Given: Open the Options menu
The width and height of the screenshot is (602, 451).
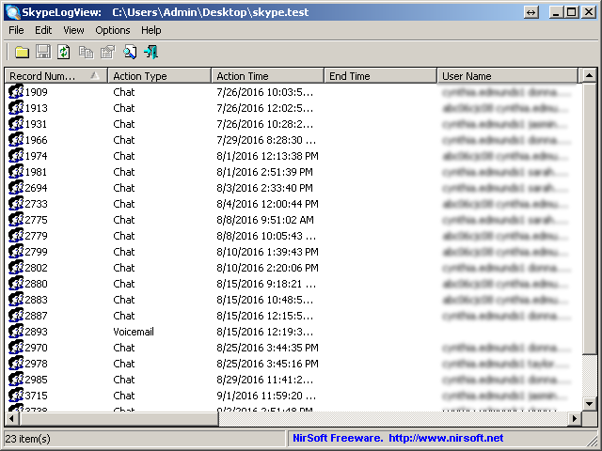Looking at the screenshot, I should (113, 30).
